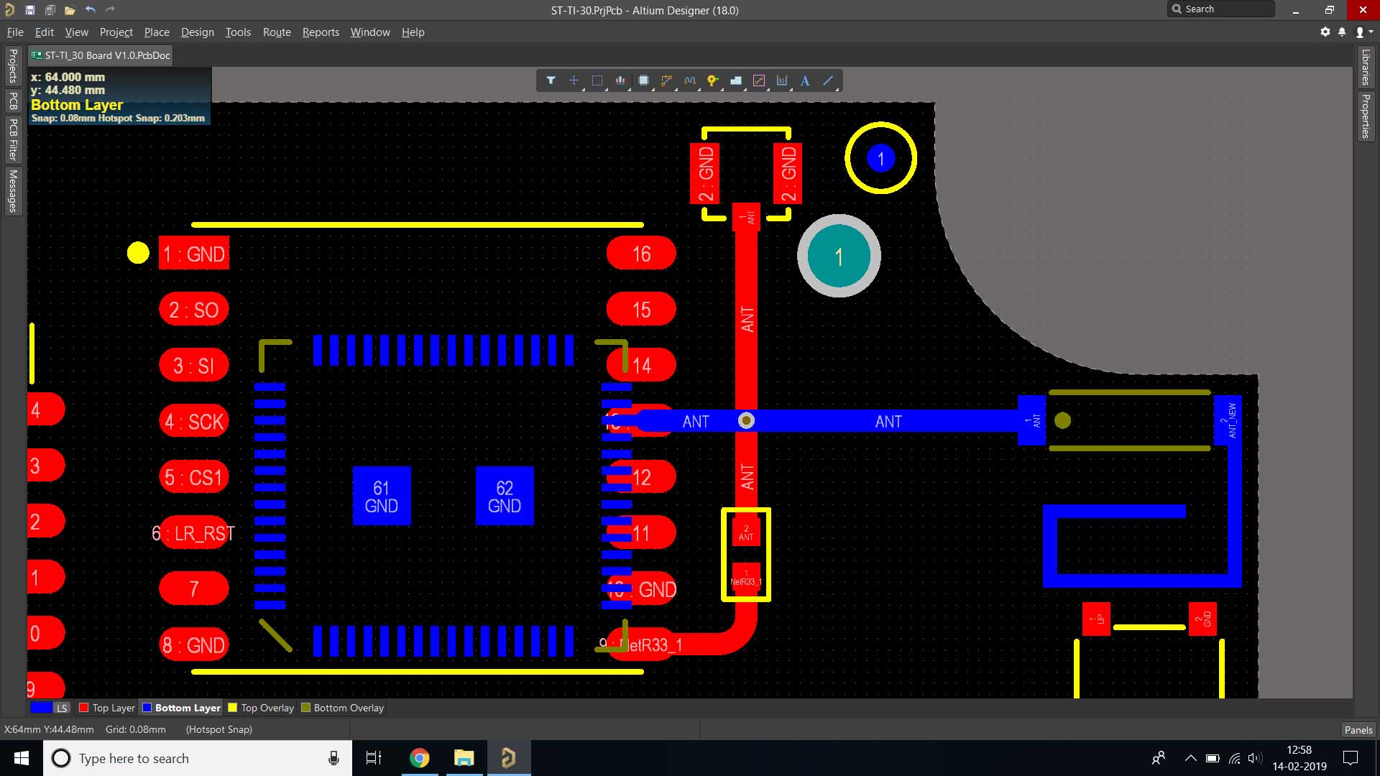Open the Properties side panel
Image resolution: width=1380 pixels, height=776 pixels.
click(x=1365, y=116)
